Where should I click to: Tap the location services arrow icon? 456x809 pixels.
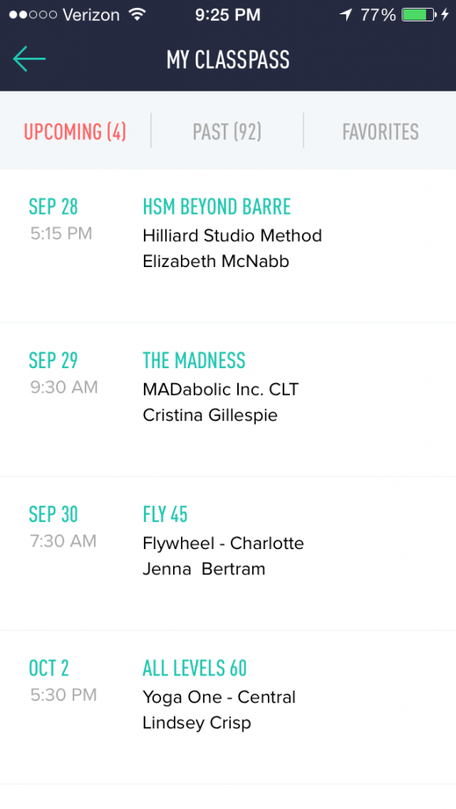346,14
